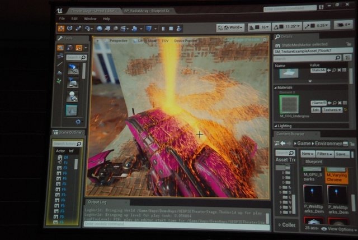Screen dimensions: 358x240
Task: Click the save icon beside the Environment breadcrumb
Action: (x=346, y=144)
